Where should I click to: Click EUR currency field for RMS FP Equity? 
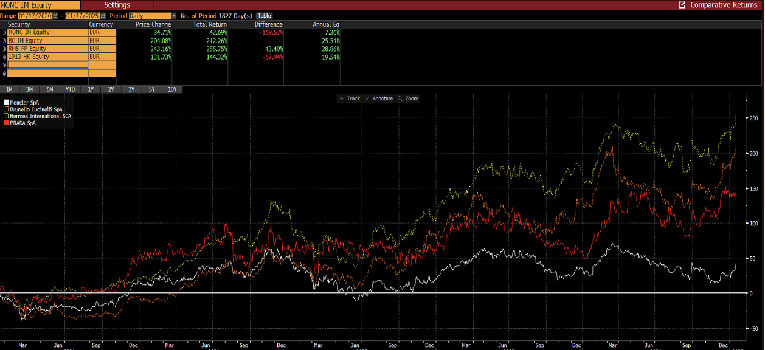[x=102, y=49]
